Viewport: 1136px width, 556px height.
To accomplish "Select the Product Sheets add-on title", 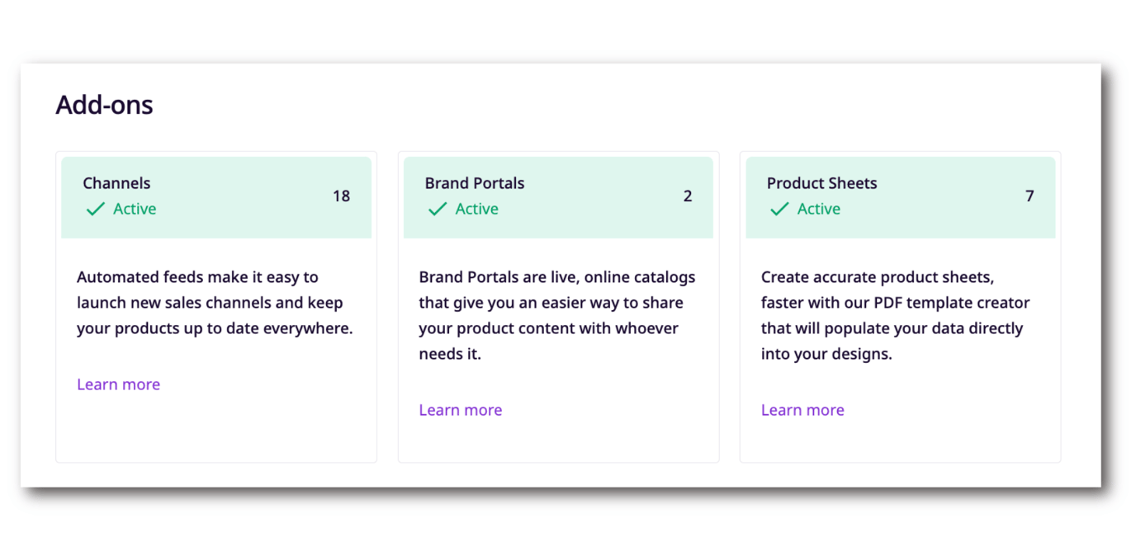I will tap(821, 183).
